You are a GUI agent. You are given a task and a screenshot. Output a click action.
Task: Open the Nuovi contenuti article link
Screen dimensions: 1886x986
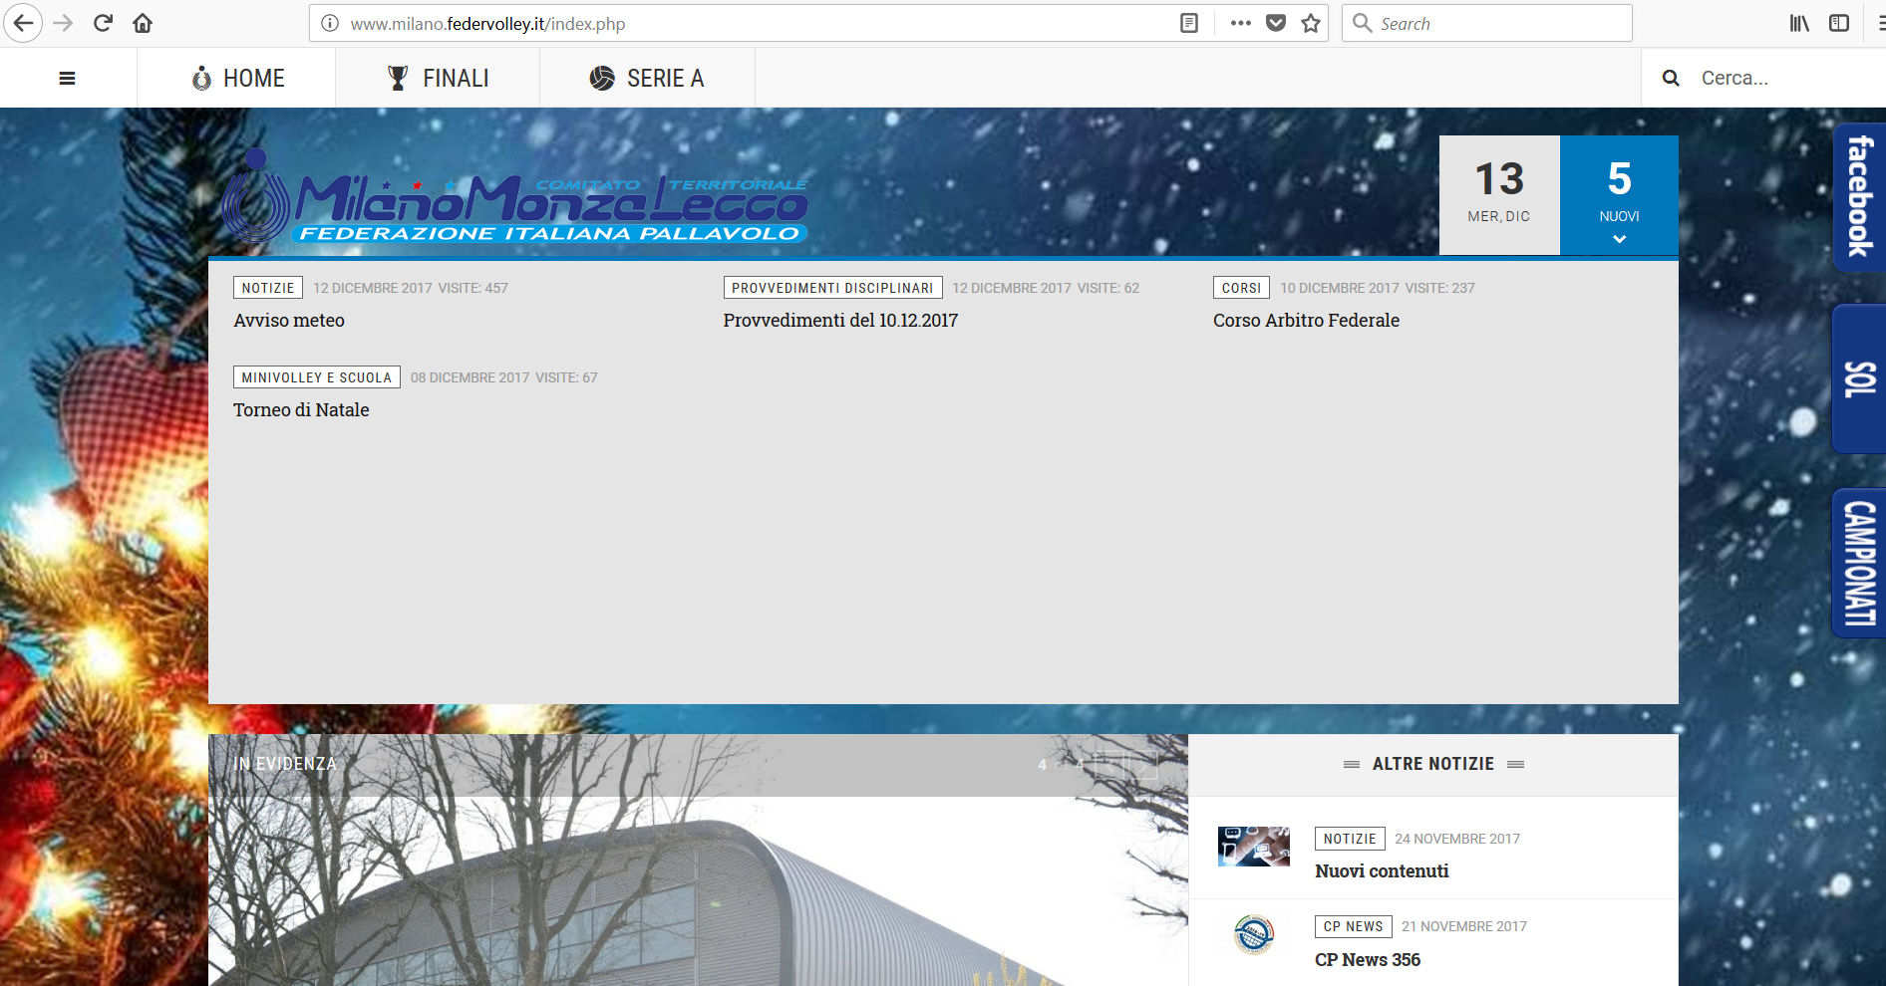1382,871
